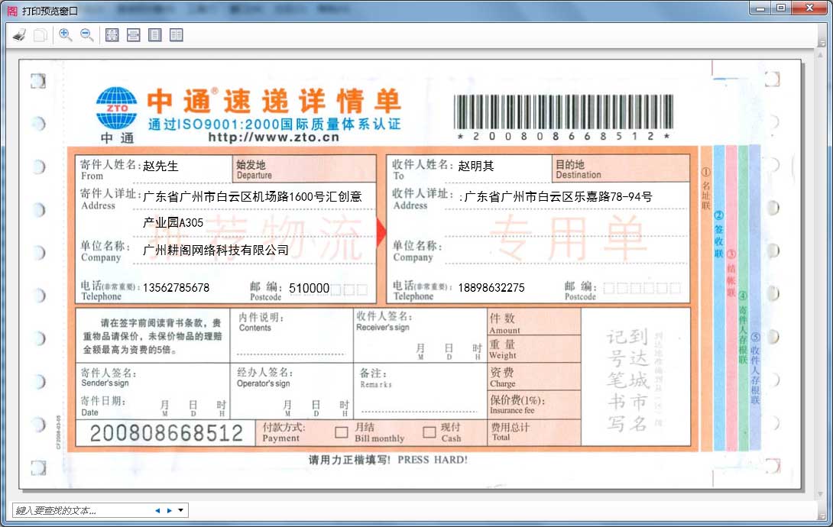Click sender phone 13562785678

177,288
